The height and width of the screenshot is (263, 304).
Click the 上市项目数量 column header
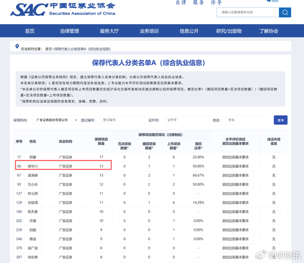[174, 146]
